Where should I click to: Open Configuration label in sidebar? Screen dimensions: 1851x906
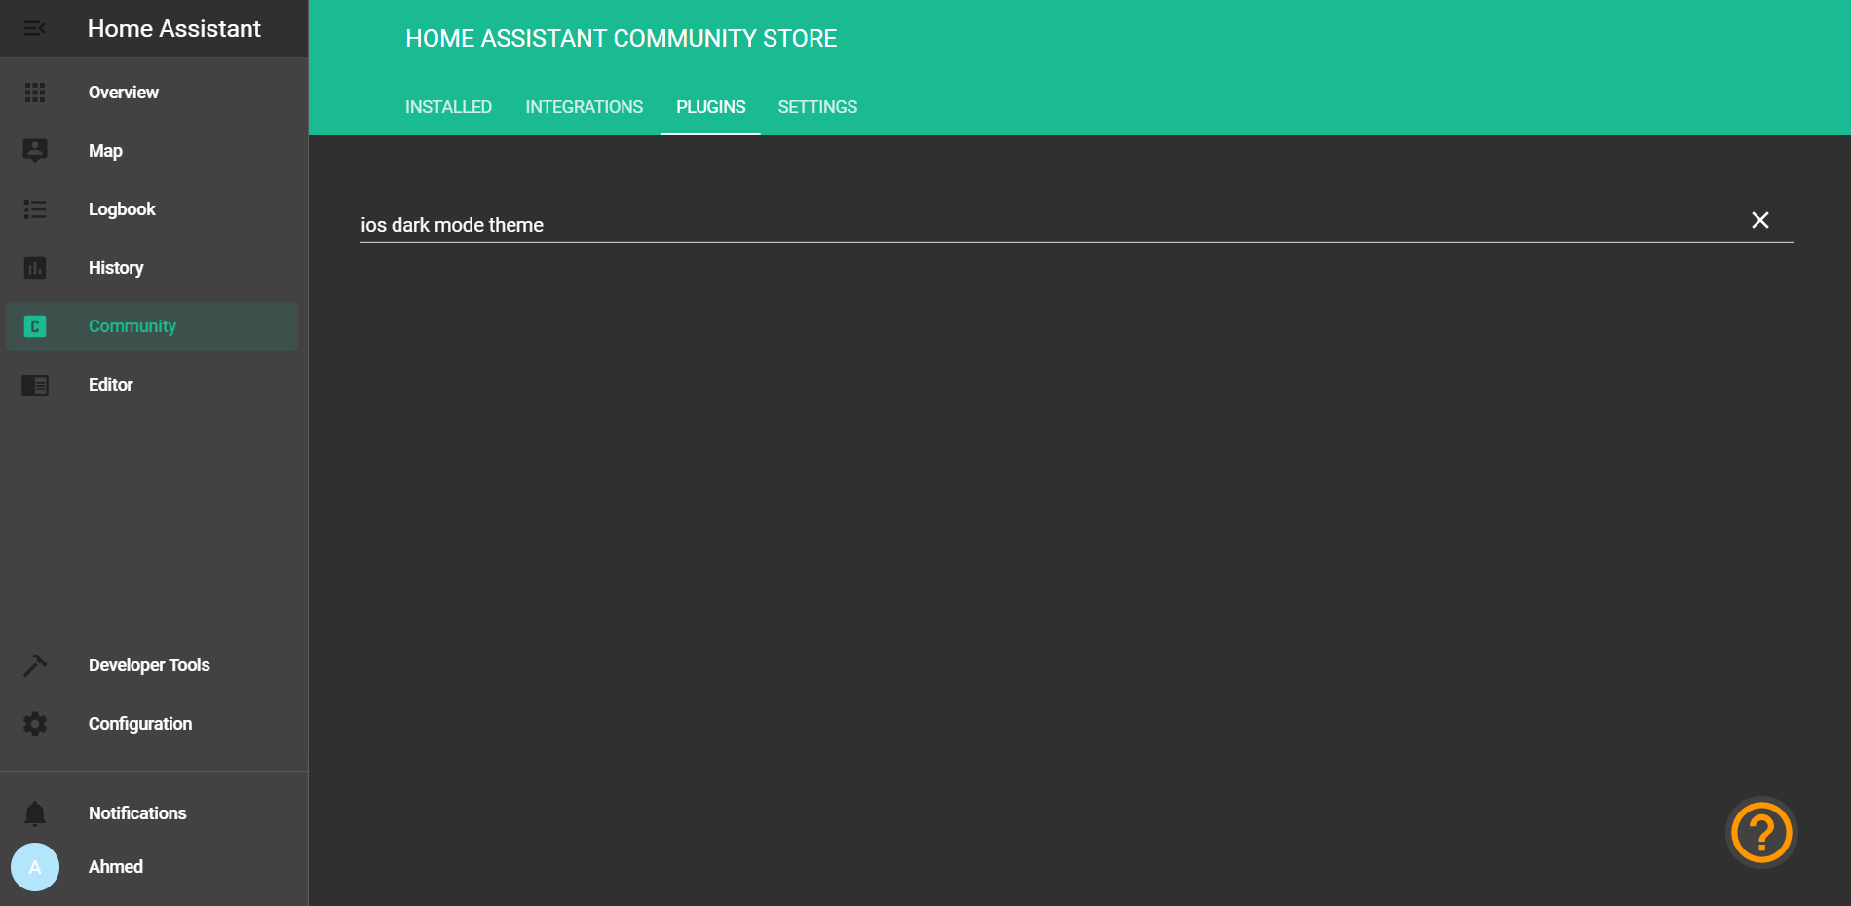click(x=140, y=724)
